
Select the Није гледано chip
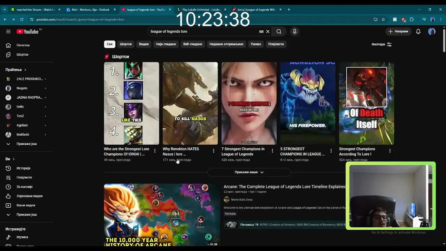point(166,44)
